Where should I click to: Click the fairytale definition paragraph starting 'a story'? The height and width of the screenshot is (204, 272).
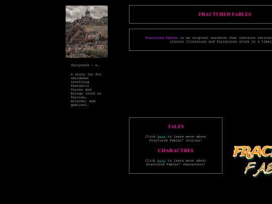(x=86, y=90)
